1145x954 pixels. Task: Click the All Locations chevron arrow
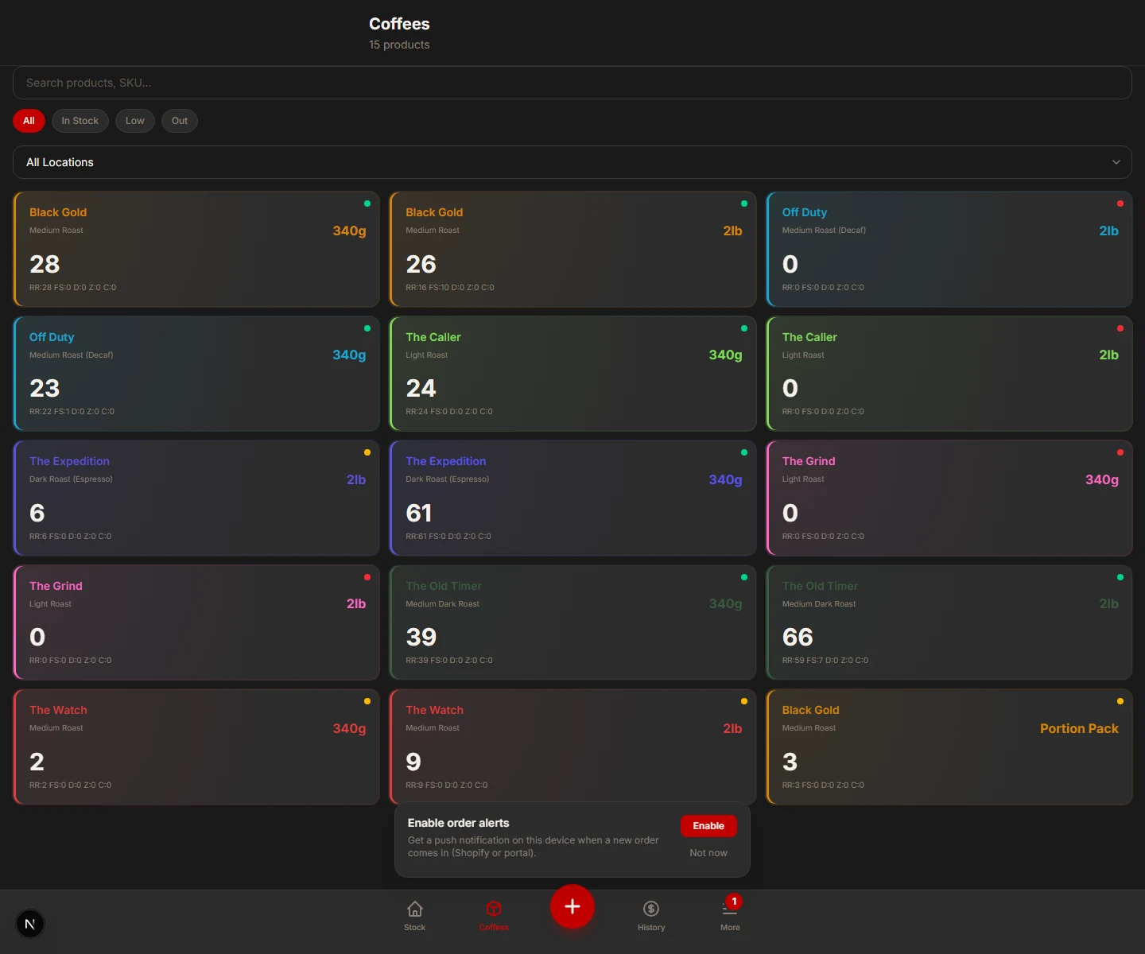pos(1116,162)
